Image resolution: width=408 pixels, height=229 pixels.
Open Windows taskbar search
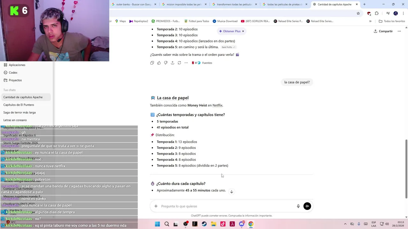tap(167, 224)
